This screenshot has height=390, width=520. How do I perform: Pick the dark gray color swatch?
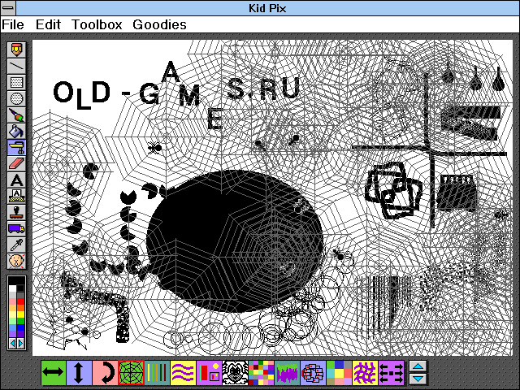[x=20, y=295]
